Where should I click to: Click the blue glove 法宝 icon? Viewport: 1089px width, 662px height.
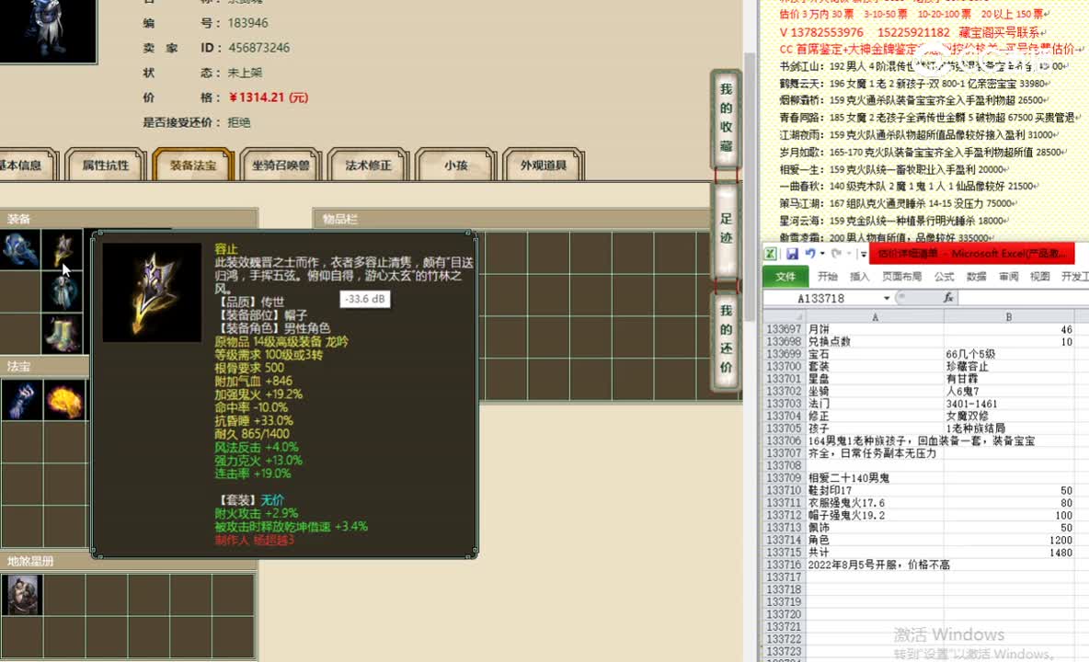21,400
